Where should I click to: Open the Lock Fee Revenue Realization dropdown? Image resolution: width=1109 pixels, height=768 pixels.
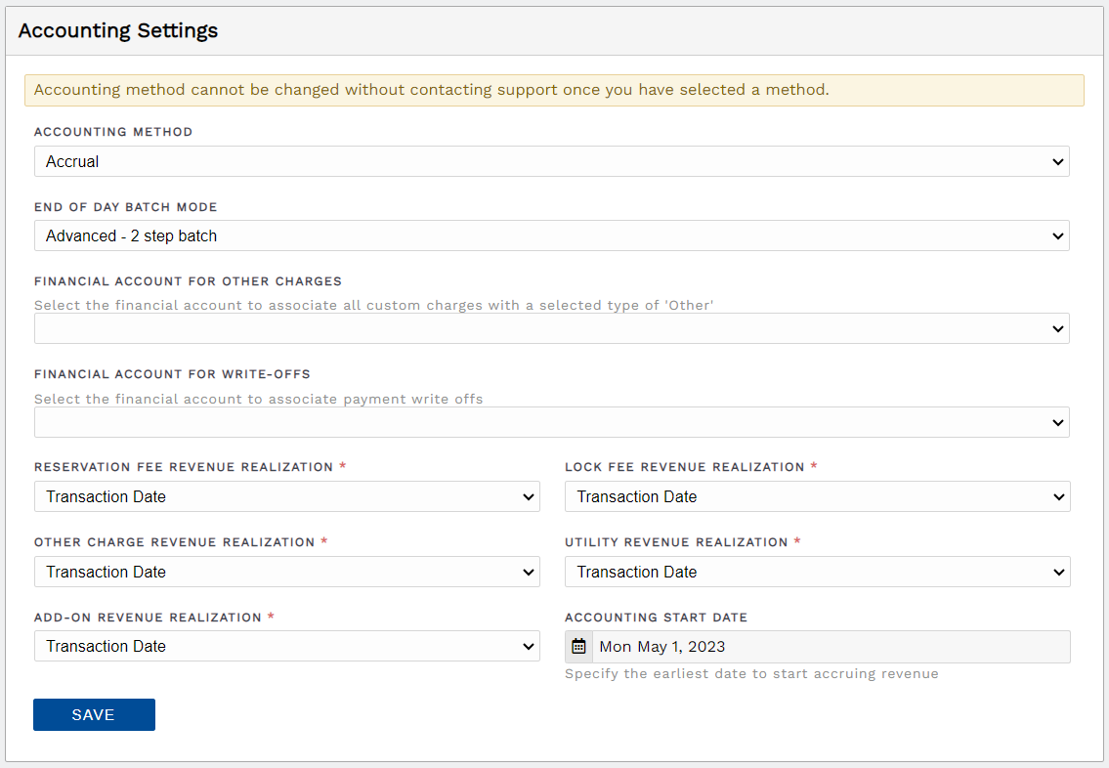tap(818, 496)
